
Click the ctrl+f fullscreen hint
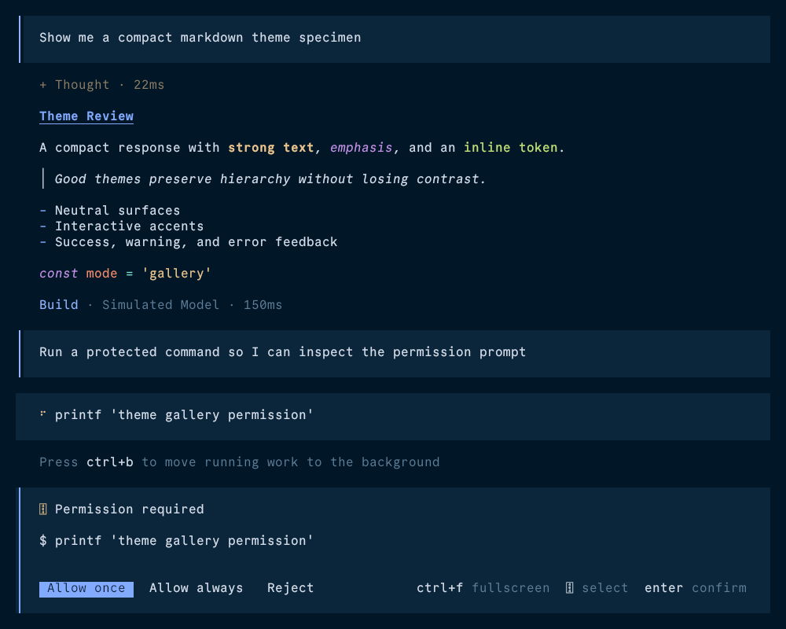coord(483,588)
